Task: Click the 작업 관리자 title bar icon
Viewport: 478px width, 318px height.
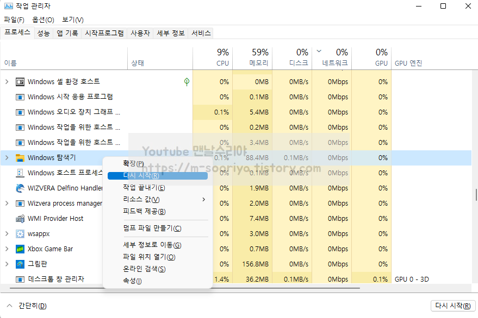Action: click(x=8, y=6)
